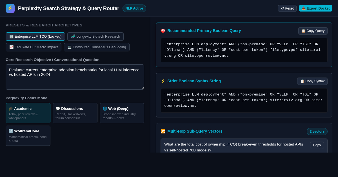
Task: Focus the Core Research Objective textarea
Action: coord(75,77)
